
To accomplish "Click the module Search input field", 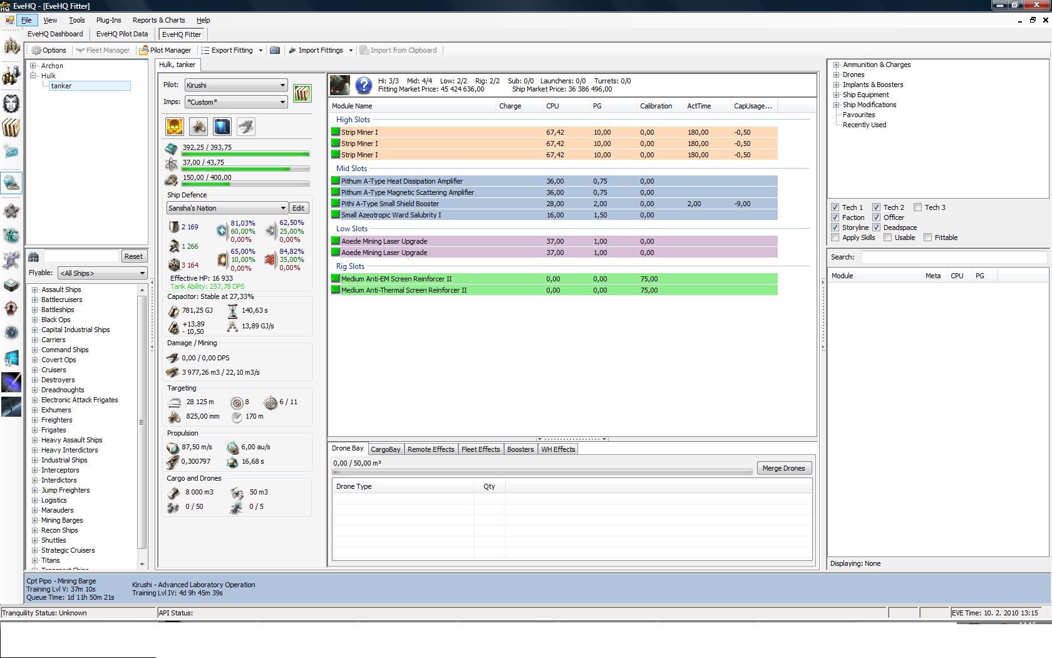I will coord(954,257).
